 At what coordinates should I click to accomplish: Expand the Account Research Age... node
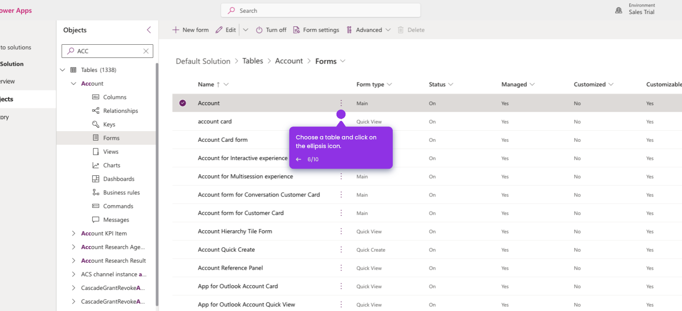pyautogui.click(x=74, y=247)
